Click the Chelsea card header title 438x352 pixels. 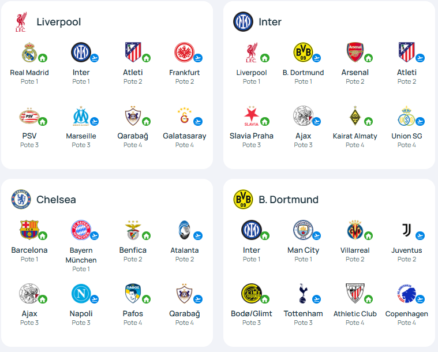point(56,200)
